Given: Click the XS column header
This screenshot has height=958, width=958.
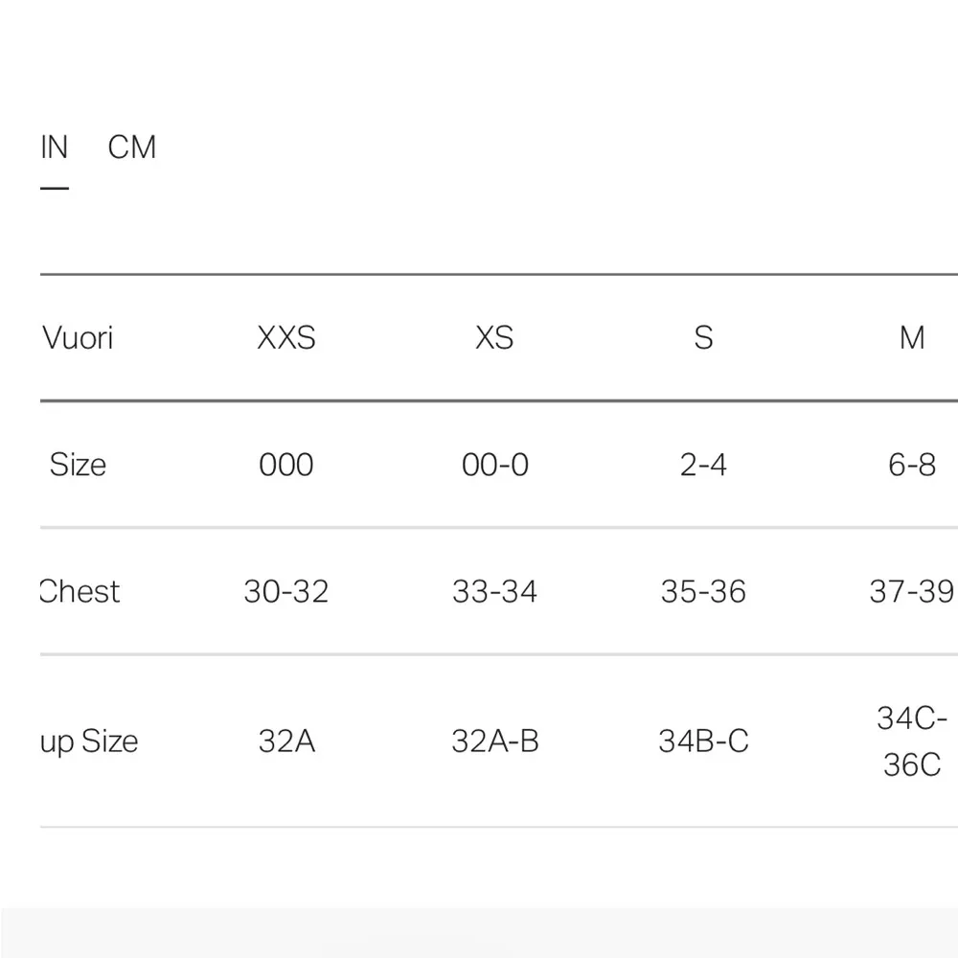Looking at the screenshot, I should [x=494, y=337].
